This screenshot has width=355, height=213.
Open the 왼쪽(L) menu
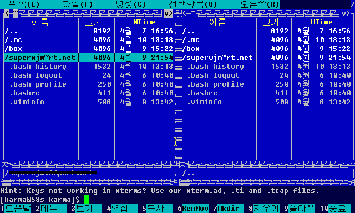pyautogui.click(x=24, y=4)
